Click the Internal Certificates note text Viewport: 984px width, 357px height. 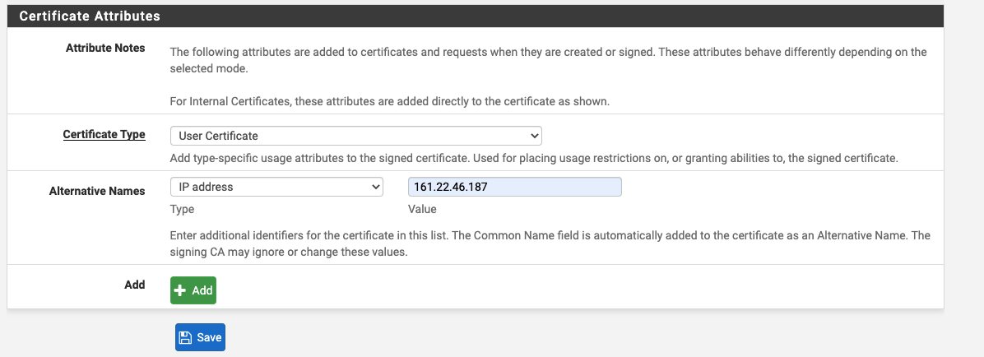(x=390, y=101)
